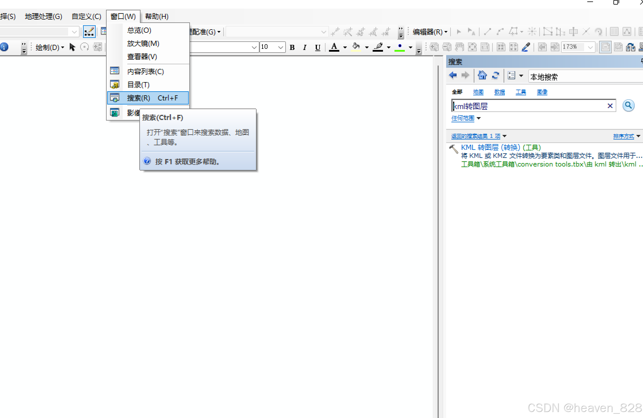Open the 帮助(H) menu
Image resolution: width=643 pixels, height=418 pixels.
coord(157,16)
